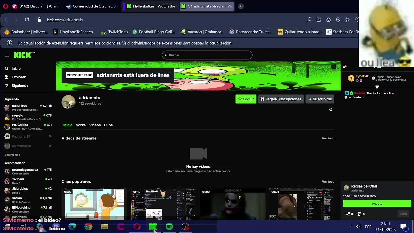Image resolution: width=414 pixels, height=233 pixels.
Task: Switch to the Clips tab
Action: [108, 125]
